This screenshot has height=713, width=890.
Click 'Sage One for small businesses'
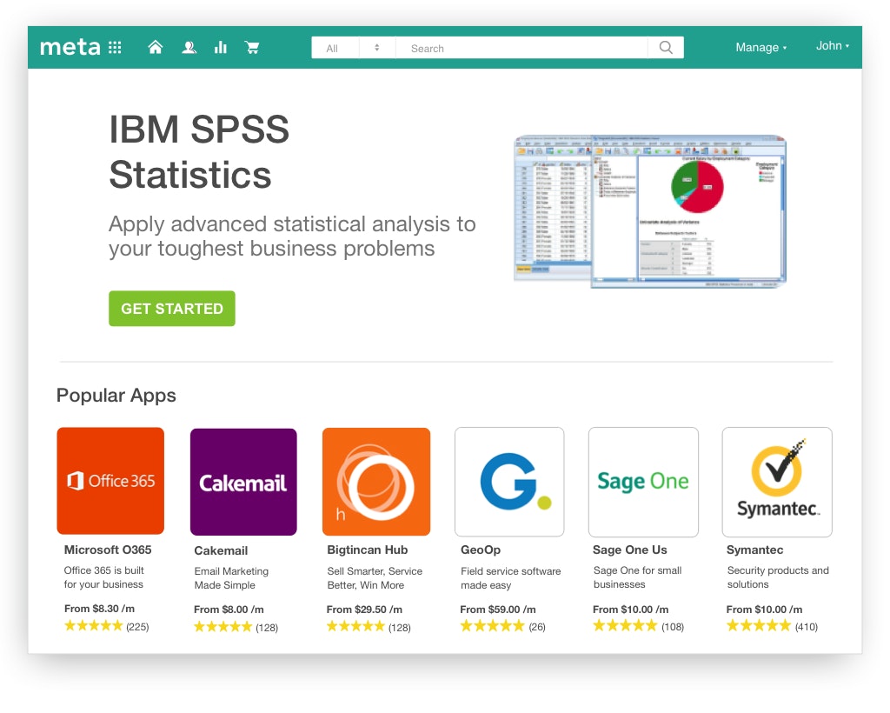click(x=637, y=577)
